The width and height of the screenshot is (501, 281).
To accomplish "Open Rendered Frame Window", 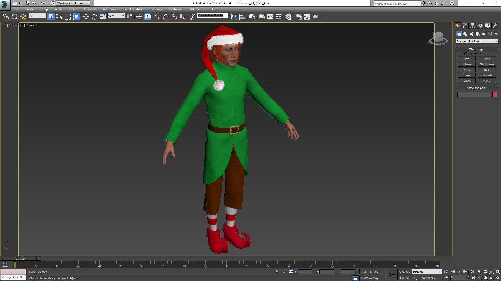I will [x=307, y=17].
